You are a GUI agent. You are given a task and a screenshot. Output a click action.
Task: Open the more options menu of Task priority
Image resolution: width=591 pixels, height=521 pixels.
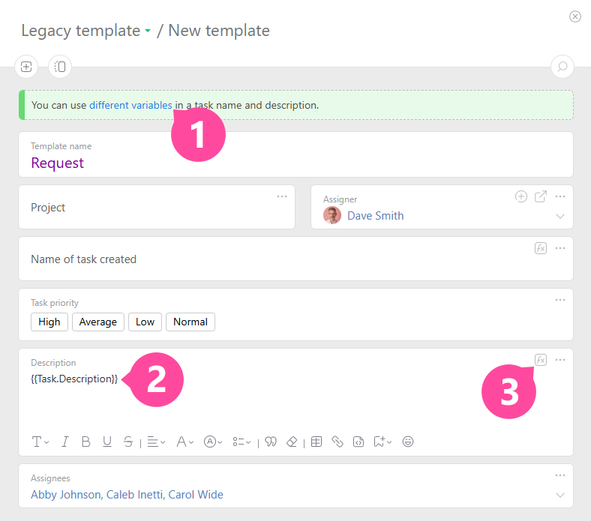559,300
